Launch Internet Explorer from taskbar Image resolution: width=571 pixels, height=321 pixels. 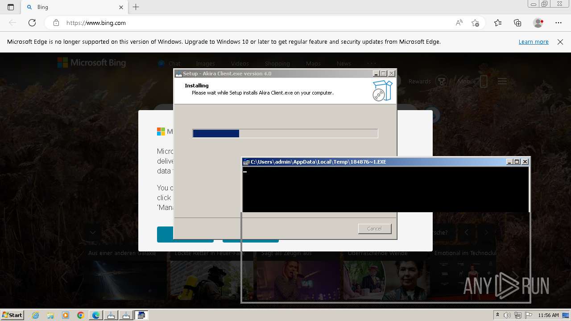pyautogui.click(x=35, y=315)
